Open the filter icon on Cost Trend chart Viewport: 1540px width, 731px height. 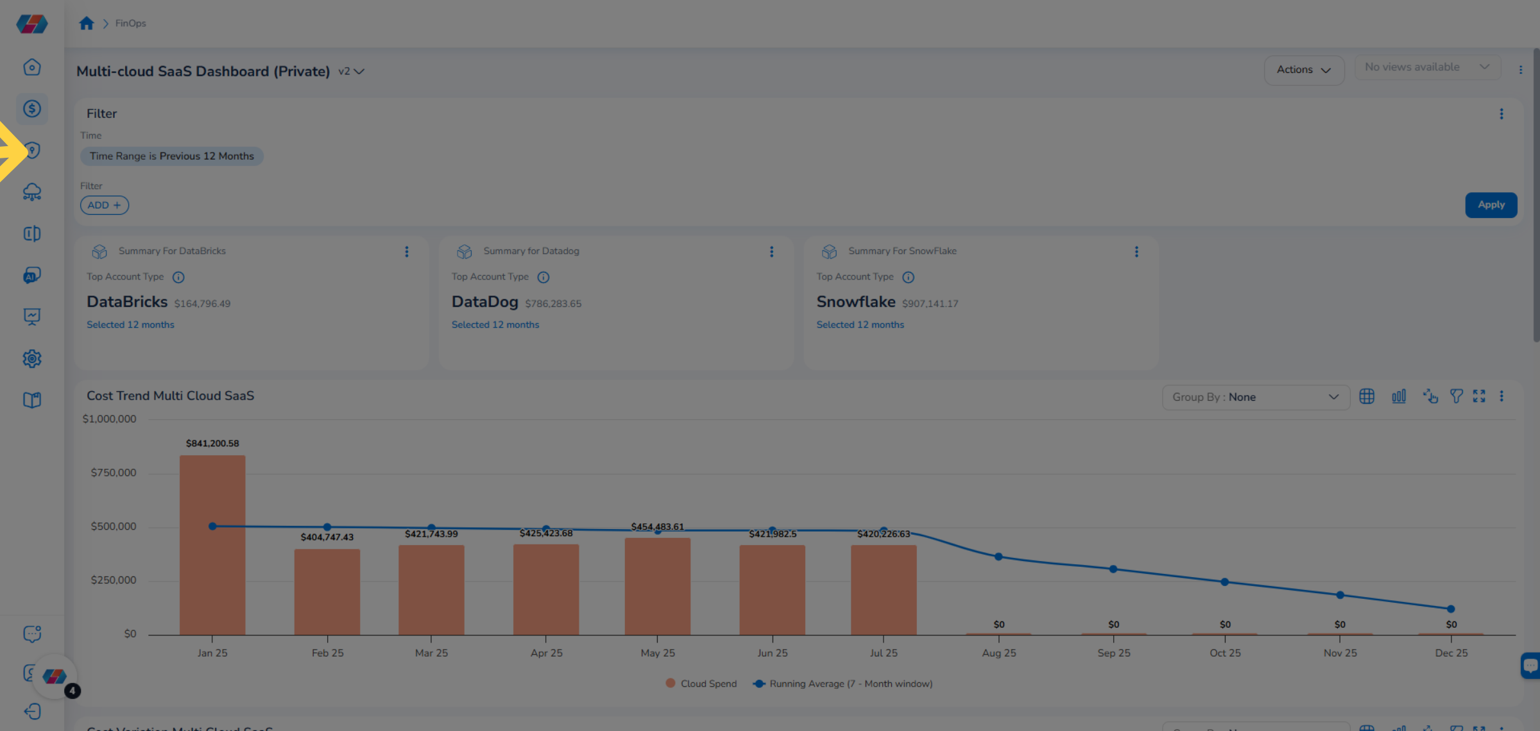point(1456,396)
